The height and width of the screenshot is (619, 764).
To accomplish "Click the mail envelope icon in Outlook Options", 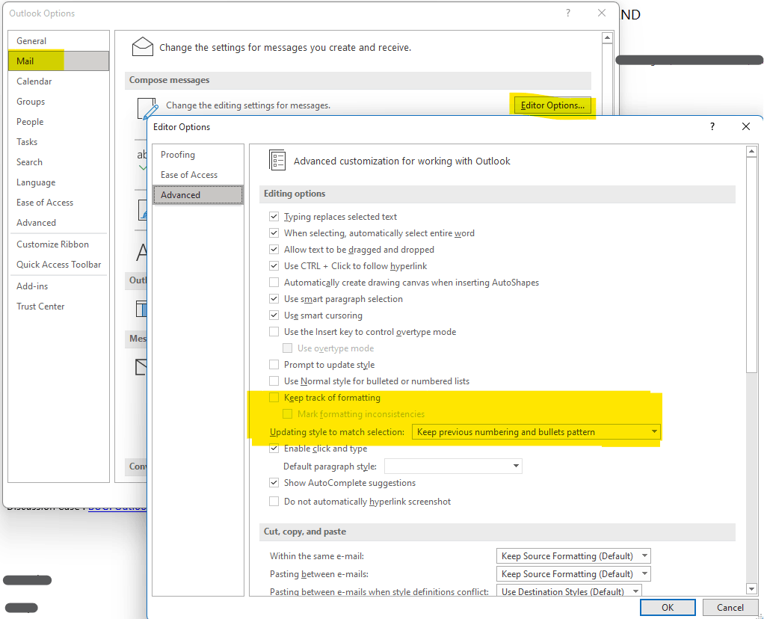I will click(x=143, y=47).
